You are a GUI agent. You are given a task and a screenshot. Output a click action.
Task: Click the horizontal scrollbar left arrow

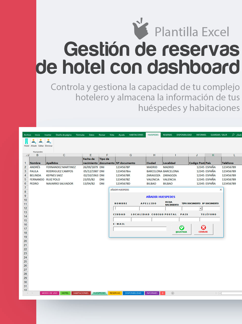point(220,293)
